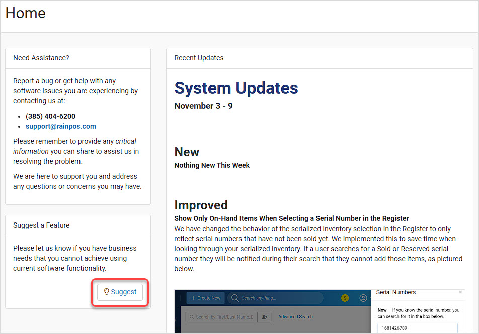Click Search by First/Last Name field
Viewport: 479px width, 334px height.
pos(221,317)
